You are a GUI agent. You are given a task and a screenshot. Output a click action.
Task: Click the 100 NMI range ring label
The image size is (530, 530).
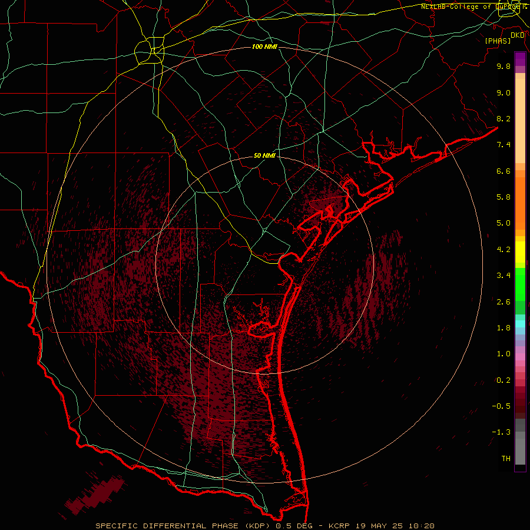tap(264, 47)
